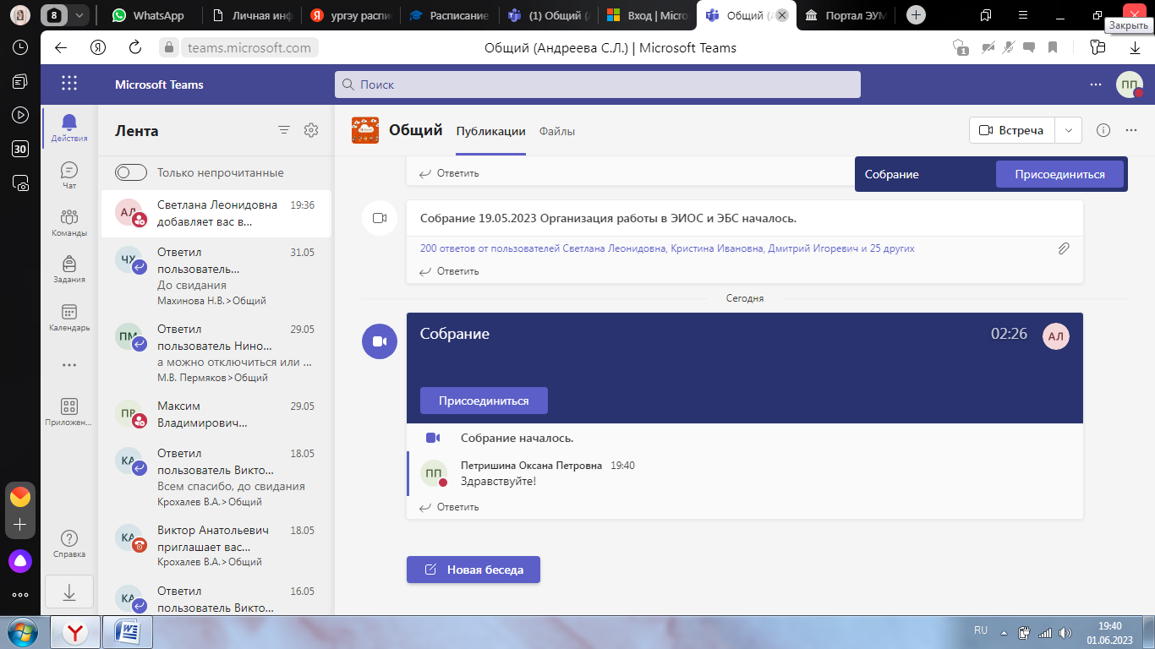Open До свидания notification from 31.05

[216, 275]
